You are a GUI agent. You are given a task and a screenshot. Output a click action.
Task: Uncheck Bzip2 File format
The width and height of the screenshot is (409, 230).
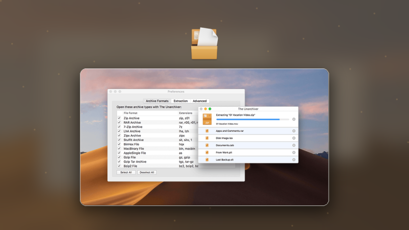(x=119, y=166)
